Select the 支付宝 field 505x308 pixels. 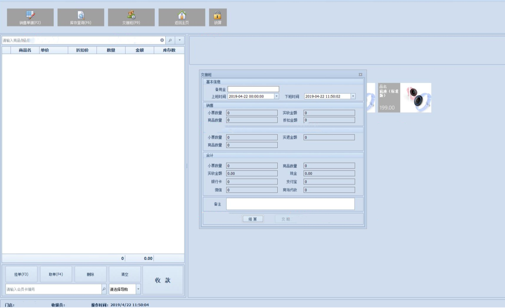pyautogui.click(x=329, y=182)
